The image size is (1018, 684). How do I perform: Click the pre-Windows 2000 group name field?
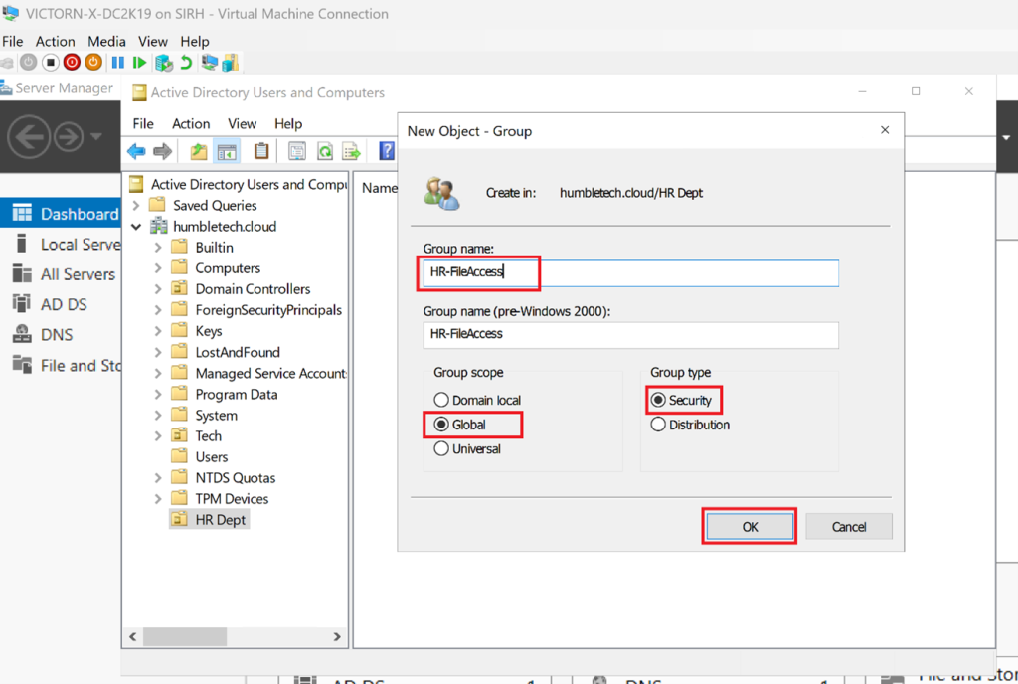[x=630, y=335]
